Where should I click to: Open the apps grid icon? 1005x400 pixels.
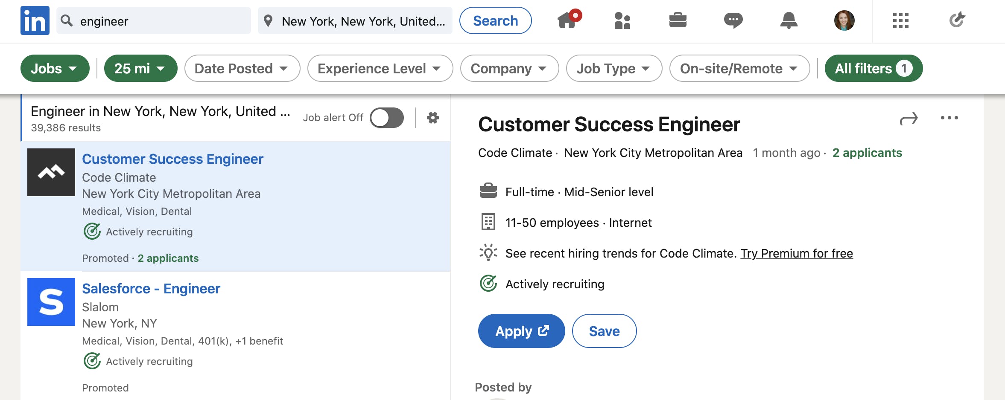pos(901,20)
